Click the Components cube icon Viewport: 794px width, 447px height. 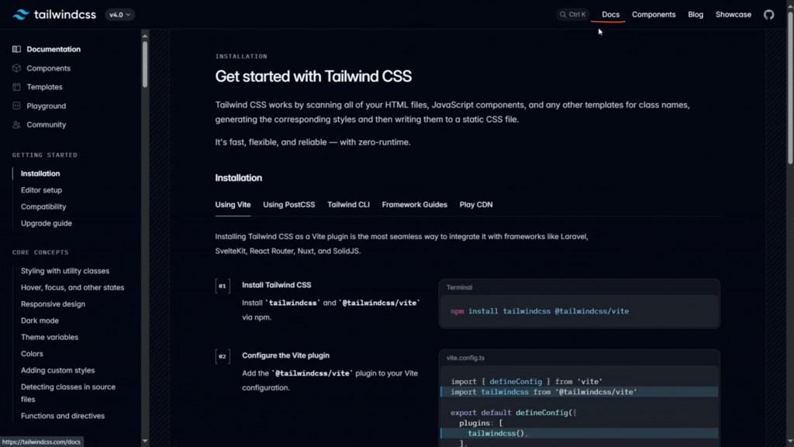point(16,68)
